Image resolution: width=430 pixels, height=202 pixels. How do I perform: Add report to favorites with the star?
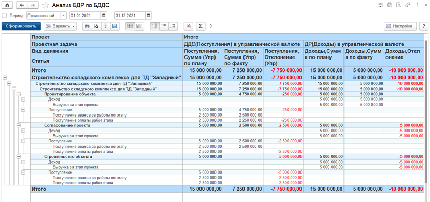[x=46, y=5]
